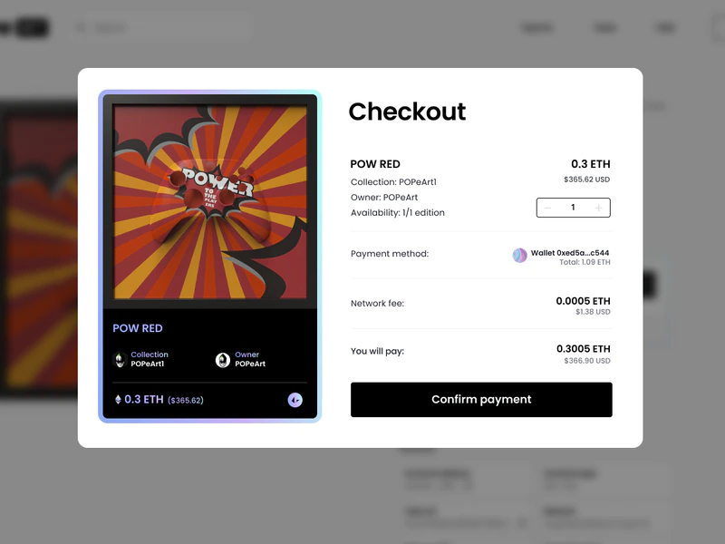This screenshot has width=725, height=544.
Task: Click 'Owner: POPeArt' in checkout details
Action: 384,198
